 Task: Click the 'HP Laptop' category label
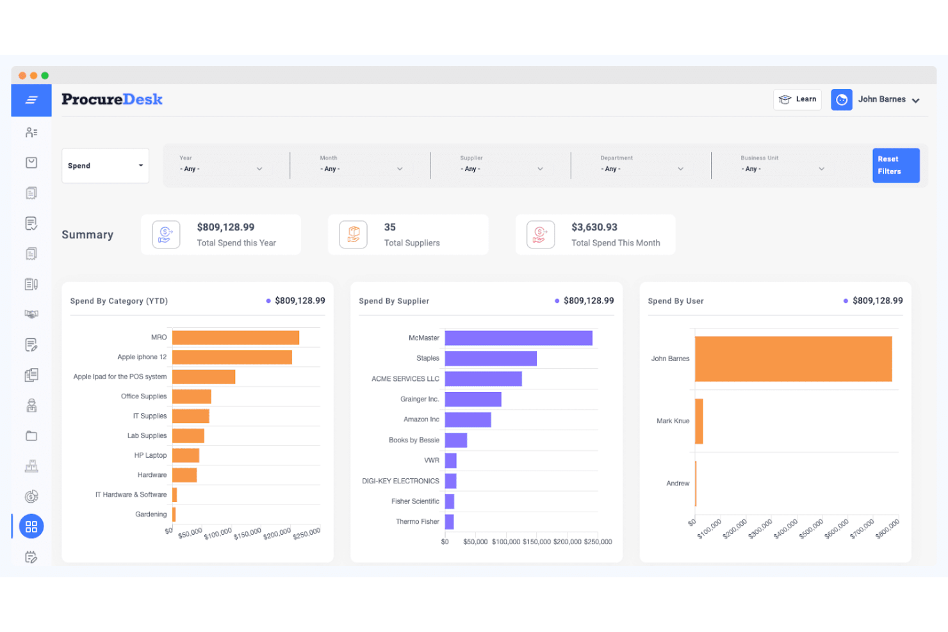151,455
